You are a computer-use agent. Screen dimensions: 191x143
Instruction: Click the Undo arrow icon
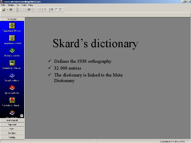35,10
